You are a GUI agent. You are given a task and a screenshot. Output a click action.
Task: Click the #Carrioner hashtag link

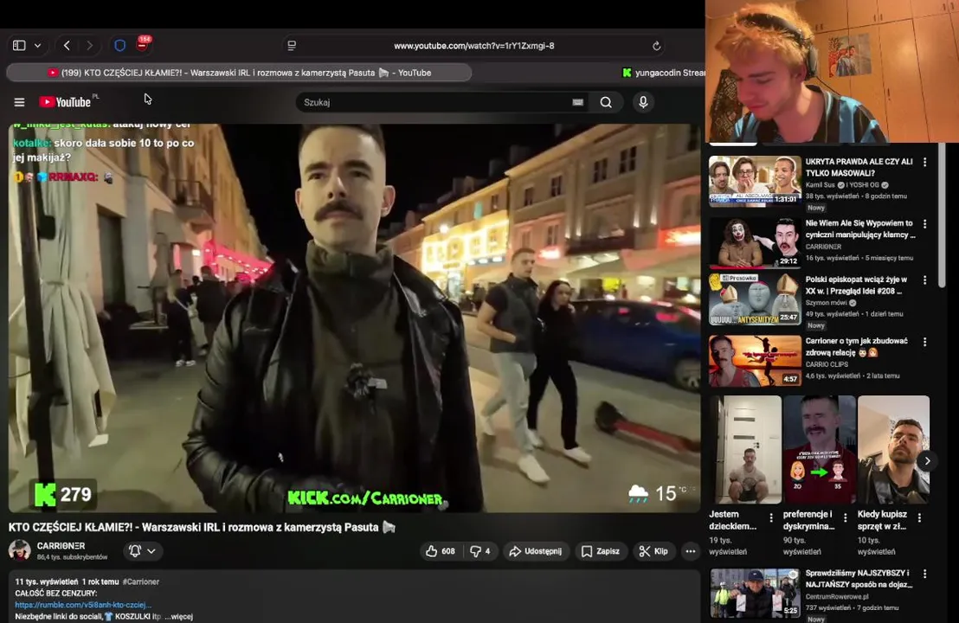pos(141,581)
